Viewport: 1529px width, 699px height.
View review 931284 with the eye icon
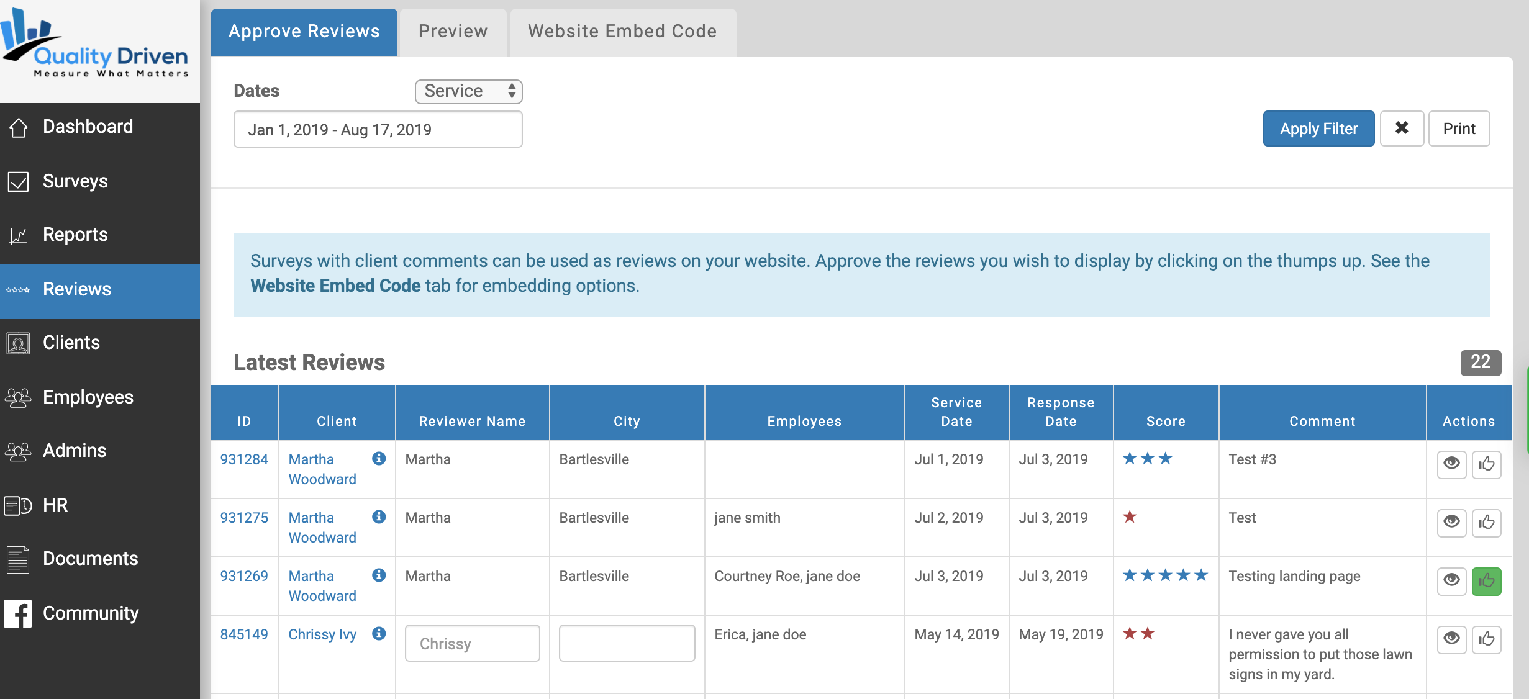(1451, 464)
